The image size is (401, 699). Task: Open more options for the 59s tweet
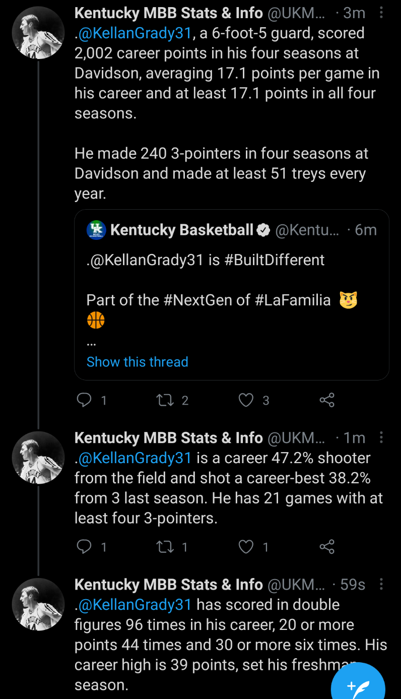coord(381,585)
